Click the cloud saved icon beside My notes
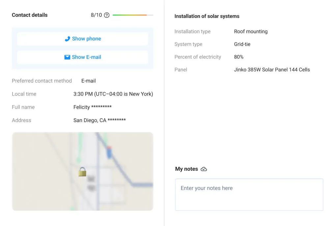Image resolution: width=326 pixels, height=226 pixels. point(204,169)
